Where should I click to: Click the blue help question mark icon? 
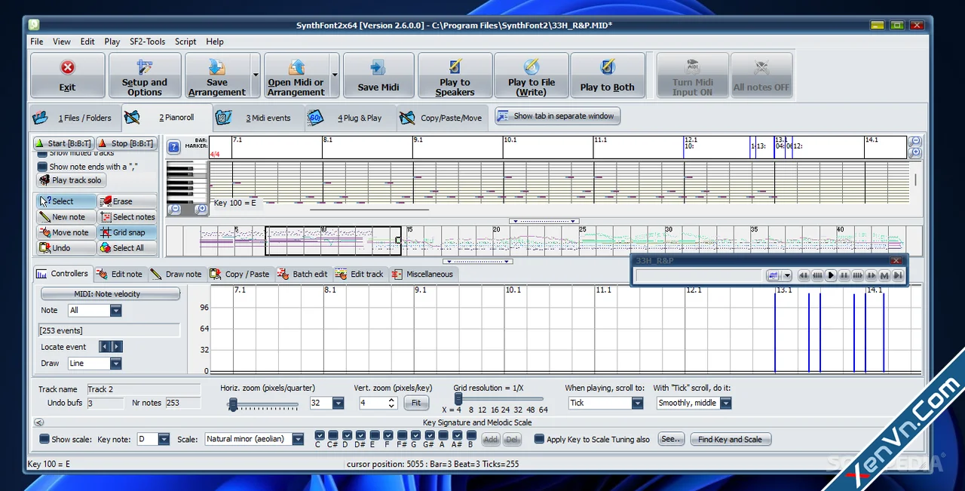click(x=173, y=147)
